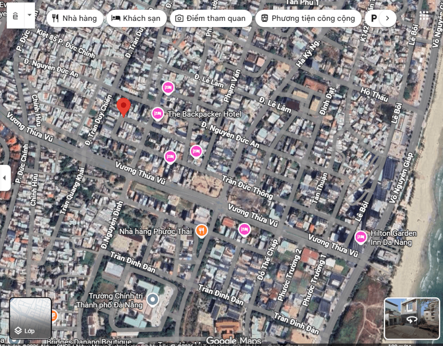Click Nhà hàng Phước Thái restaurant icon
The height and width of the screenshot is (346, 443).
202,230
